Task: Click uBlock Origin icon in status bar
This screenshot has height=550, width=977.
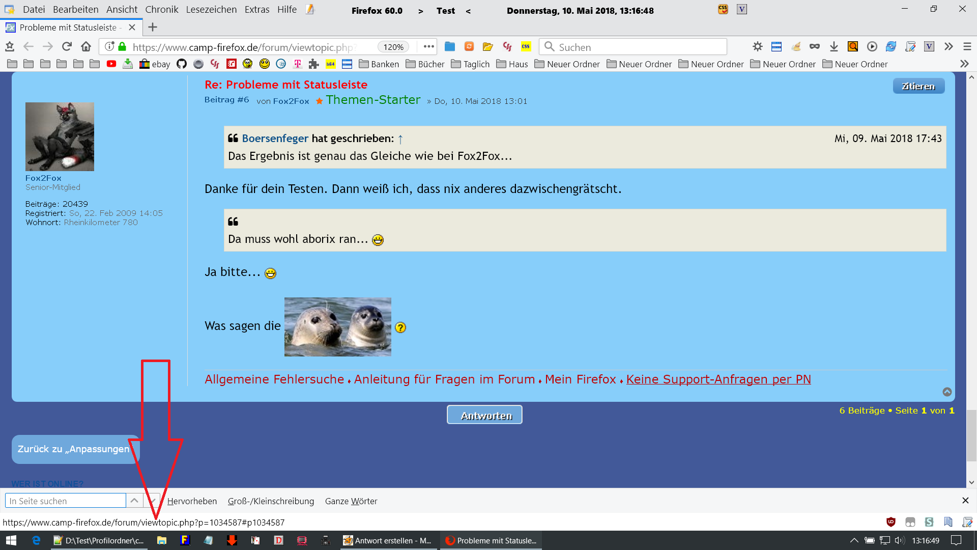Action: point(890,522)
